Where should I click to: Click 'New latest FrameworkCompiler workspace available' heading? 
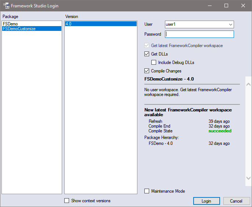(x=188, y=112)
